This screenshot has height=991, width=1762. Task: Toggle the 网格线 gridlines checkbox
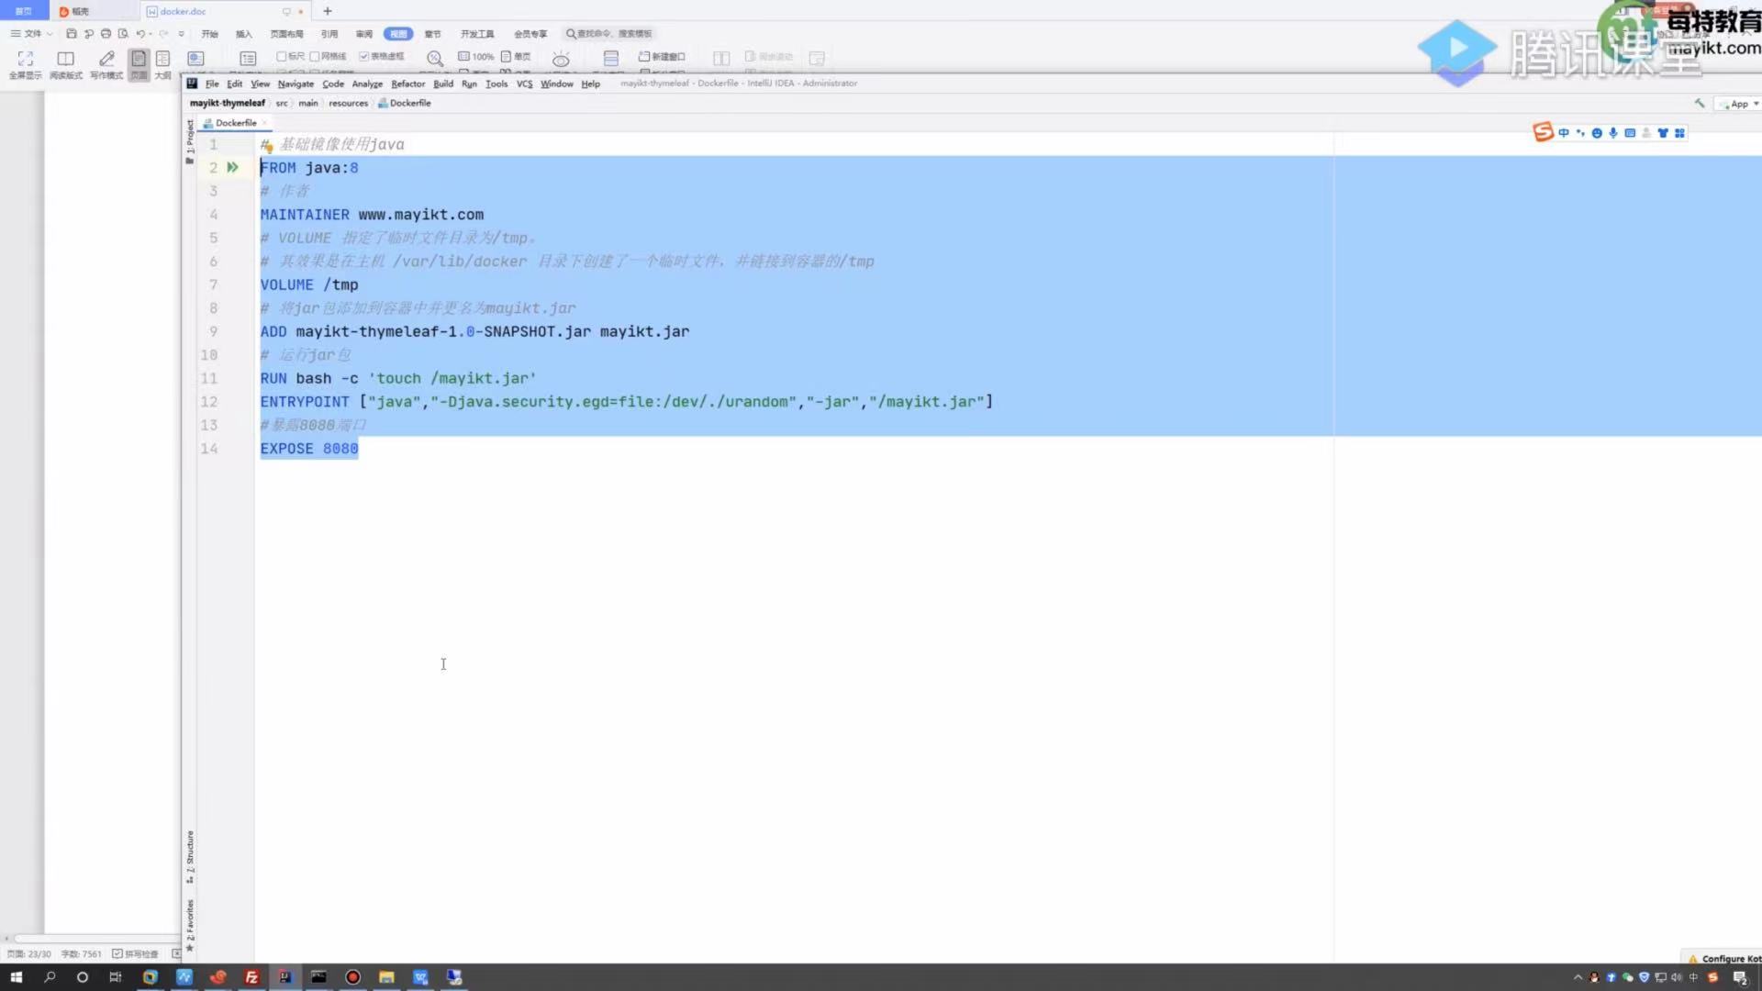[x=315, y=57]
